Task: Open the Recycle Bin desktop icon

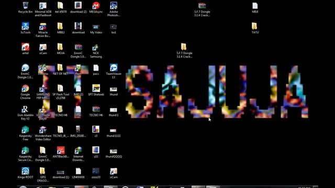Action: point(25,6)
